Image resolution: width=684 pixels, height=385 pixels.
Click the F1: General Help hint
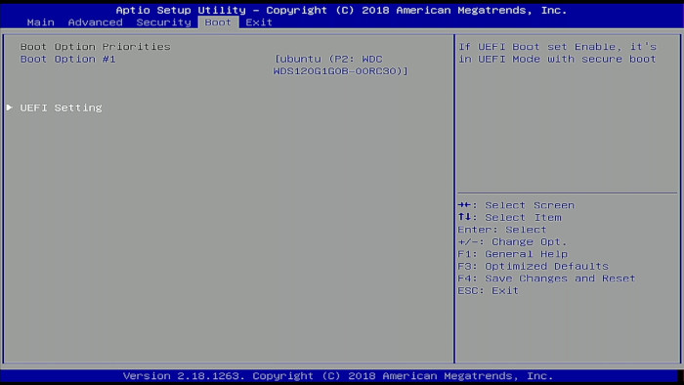click(x=513, y=254)
